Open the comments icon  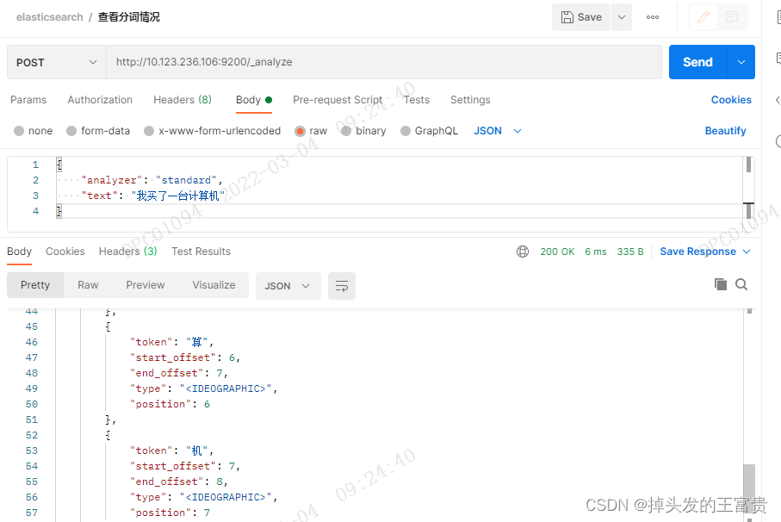pyautogui.click(x=732, y=17)
